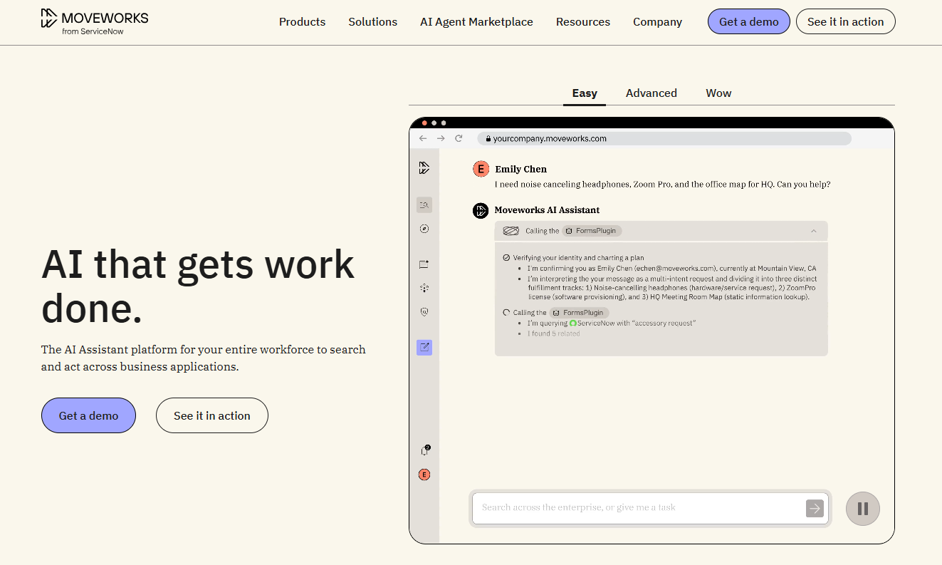The width and height of the screenshot is (942, 565).
Task: Select the search icon in demo sidebar
Action: click(424, 205)
